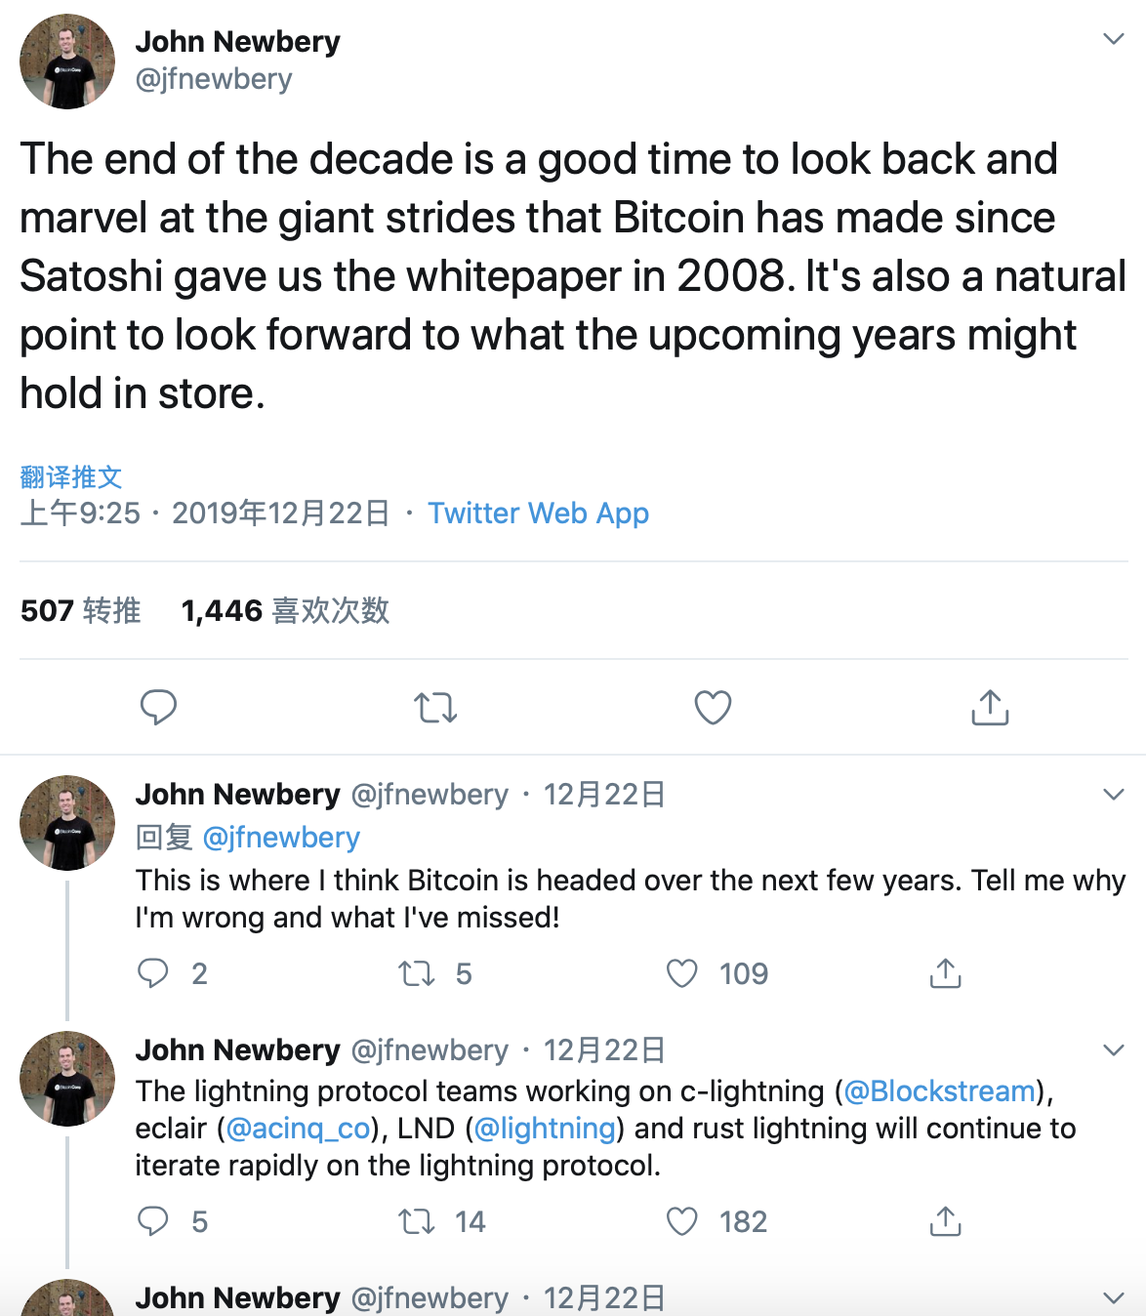The height and width of the screenshot is (1316, 1146).
Task: Open the Twitter Web App link
Action: click(x=538, y=514)
